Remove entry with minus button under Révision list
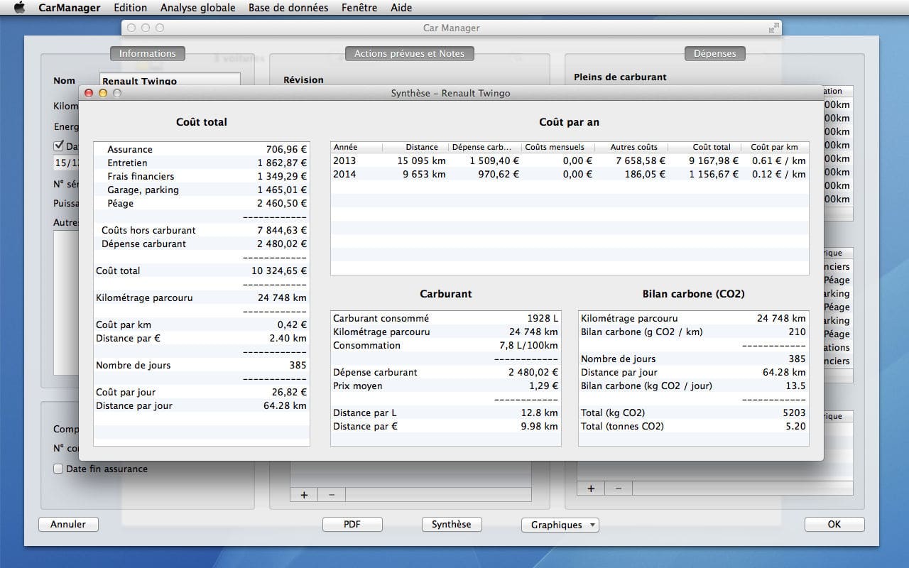This screenshot has width=909, height=568. coord(332,495)
